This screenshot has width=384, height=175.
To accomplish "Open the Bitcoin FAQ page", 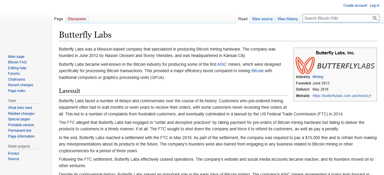I will click(17, 62).
